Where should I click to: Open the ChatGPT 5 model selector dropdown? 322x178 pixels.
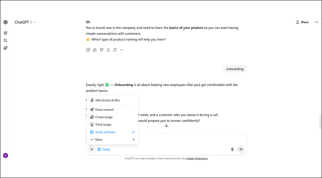[x=25, y=22]
